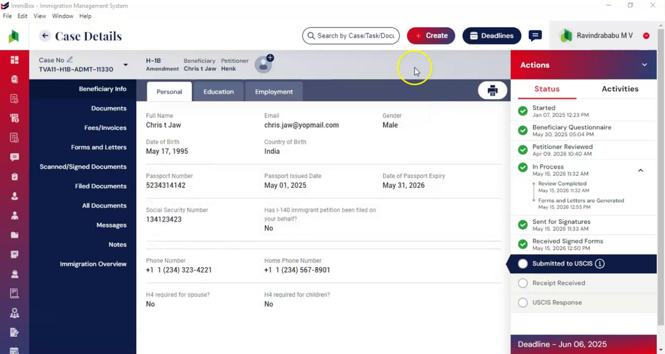
Task: Open Scanned/Signed Documents section
Action: click(x=83, y=167)
